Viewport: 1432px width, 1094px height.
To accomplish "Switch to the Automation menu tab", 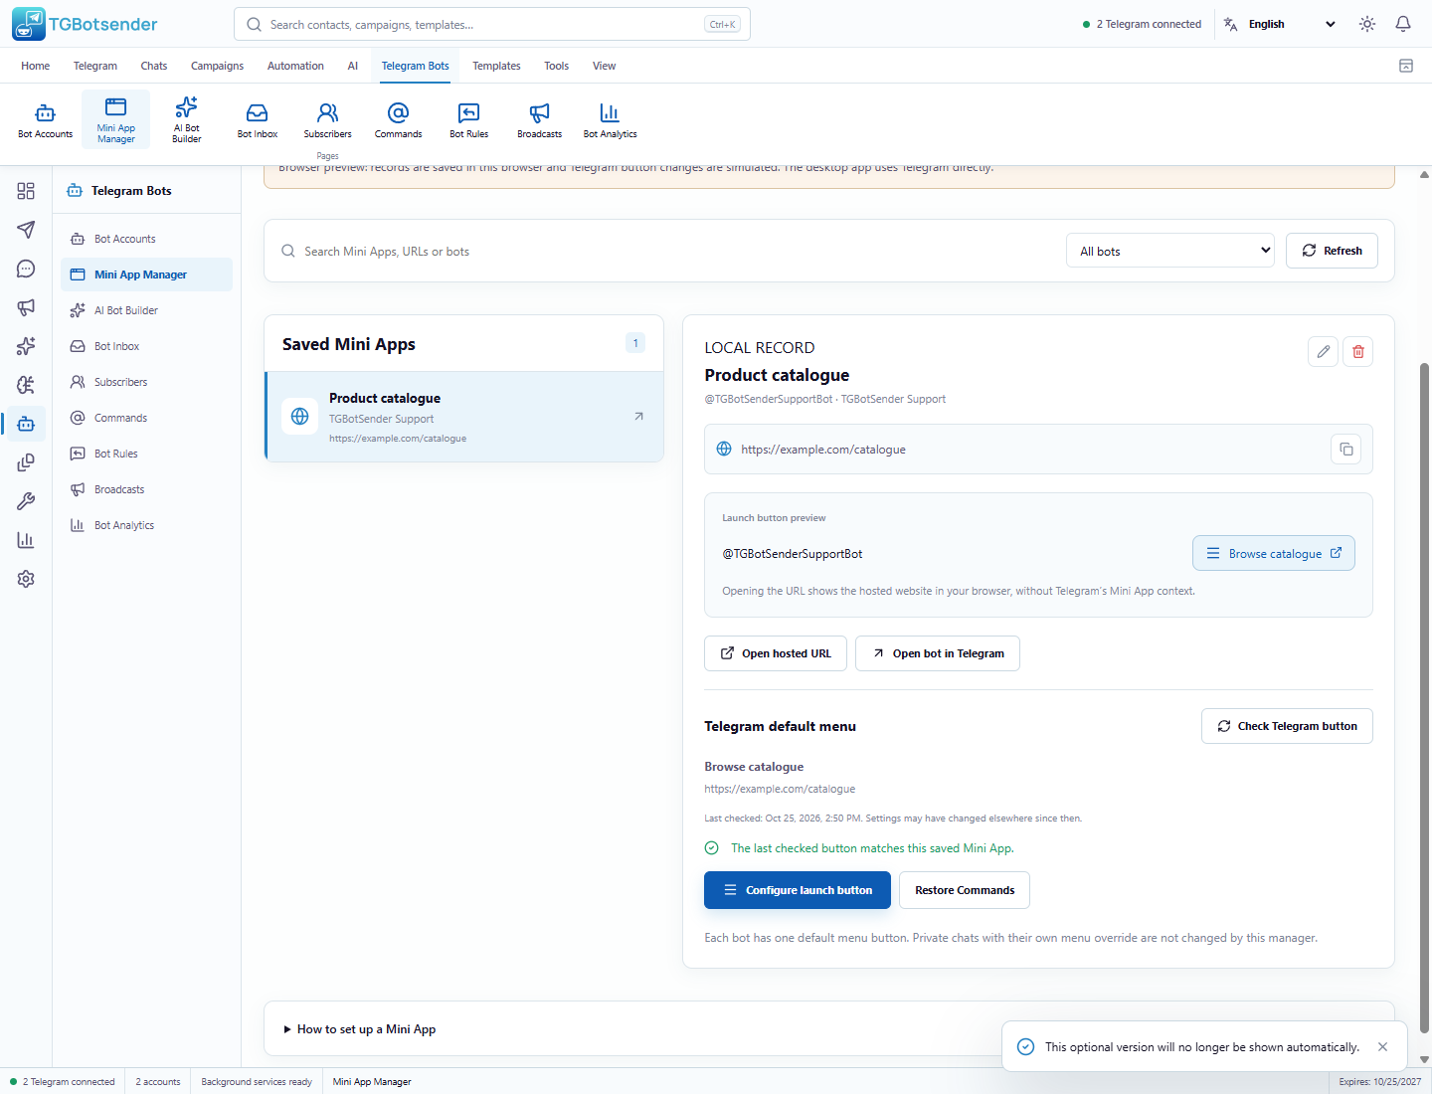I will [295, 66].
